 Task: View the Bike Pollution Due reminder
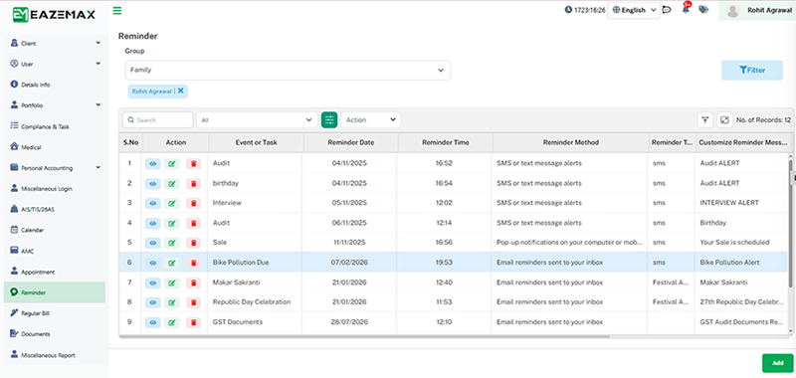point(153,263)
